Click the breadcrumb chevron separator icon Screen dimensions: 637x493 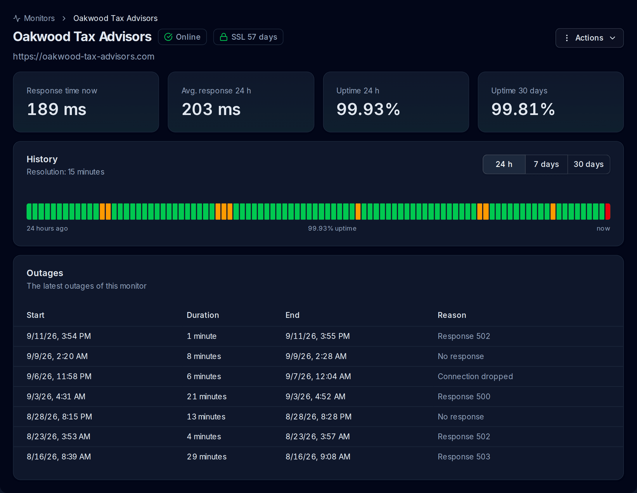[64, 18]
